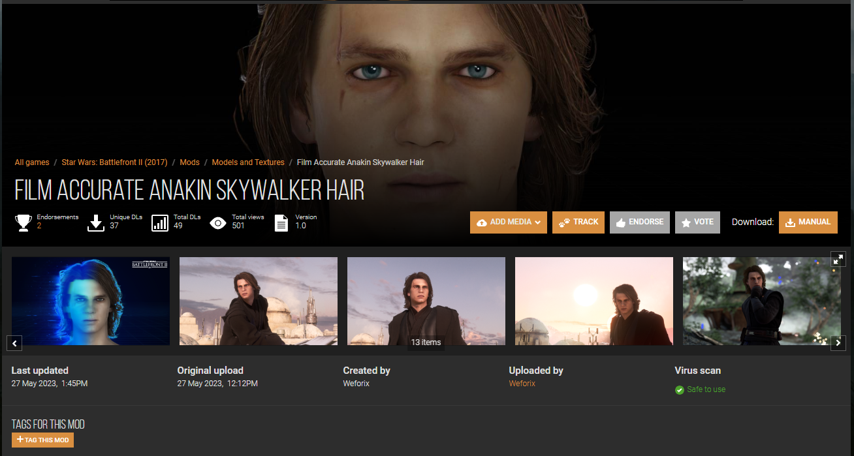This screenshot has width=854, height=456.
Task: Start Manual download
Action: 808,222
